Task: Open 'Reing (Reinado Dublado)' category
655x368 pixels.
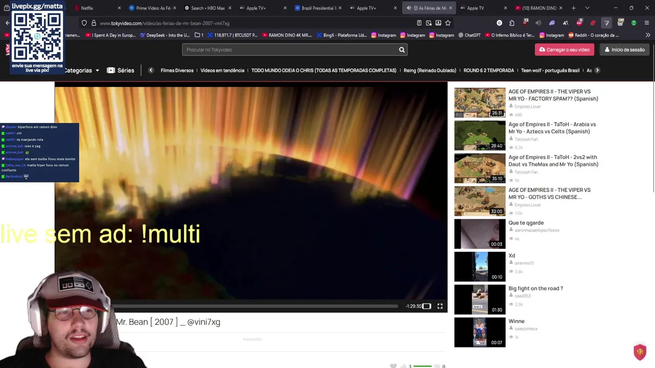Action: click(430, 71)
